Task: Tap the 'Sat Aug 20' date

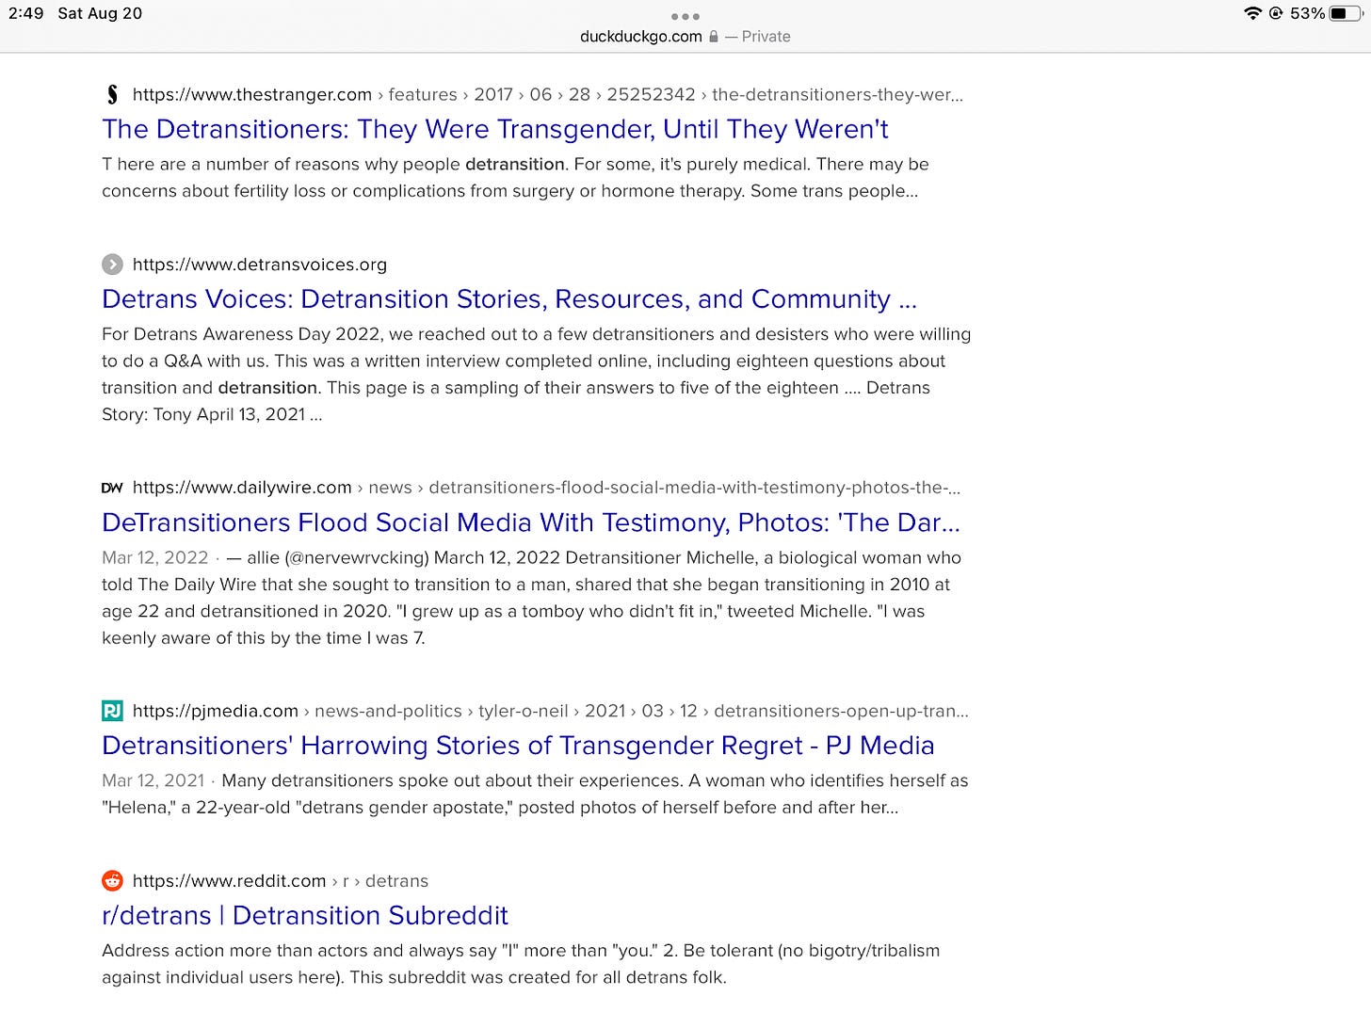Action: tap(100, 13)
